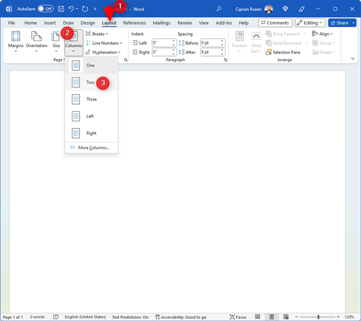
Task: Click the pen coming-soon icon in title bar
Action: click(301, 9)
